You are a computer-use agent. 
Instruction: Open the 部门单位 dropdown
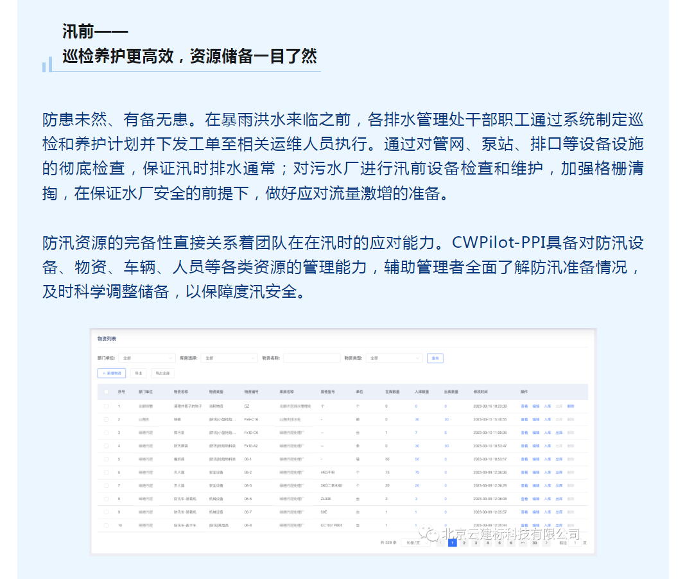tap(147, 358)
